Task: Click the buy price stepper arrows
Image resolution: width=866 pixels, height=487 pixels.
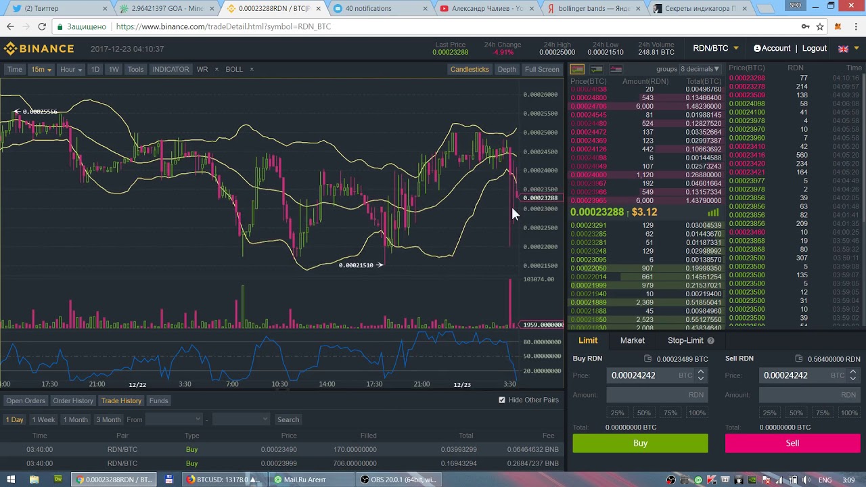Action: pyautogui.click(x=701, y=375)
